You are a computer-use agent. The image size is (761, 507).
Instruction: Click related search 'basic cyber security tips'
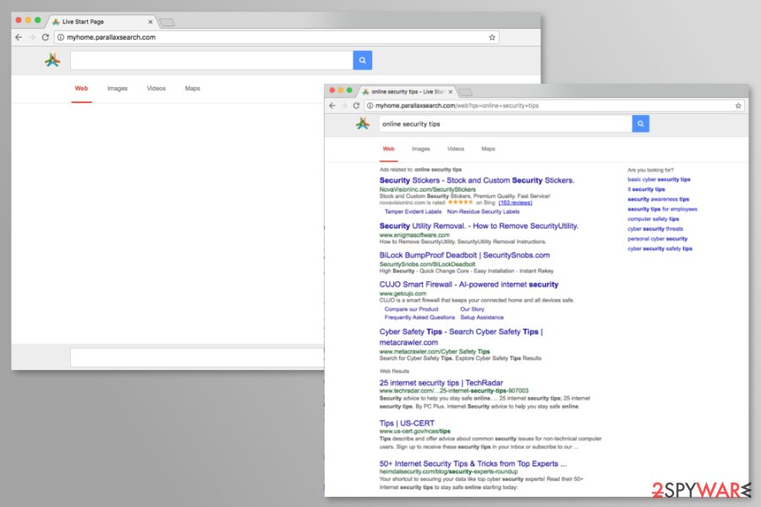pos(659,179)
